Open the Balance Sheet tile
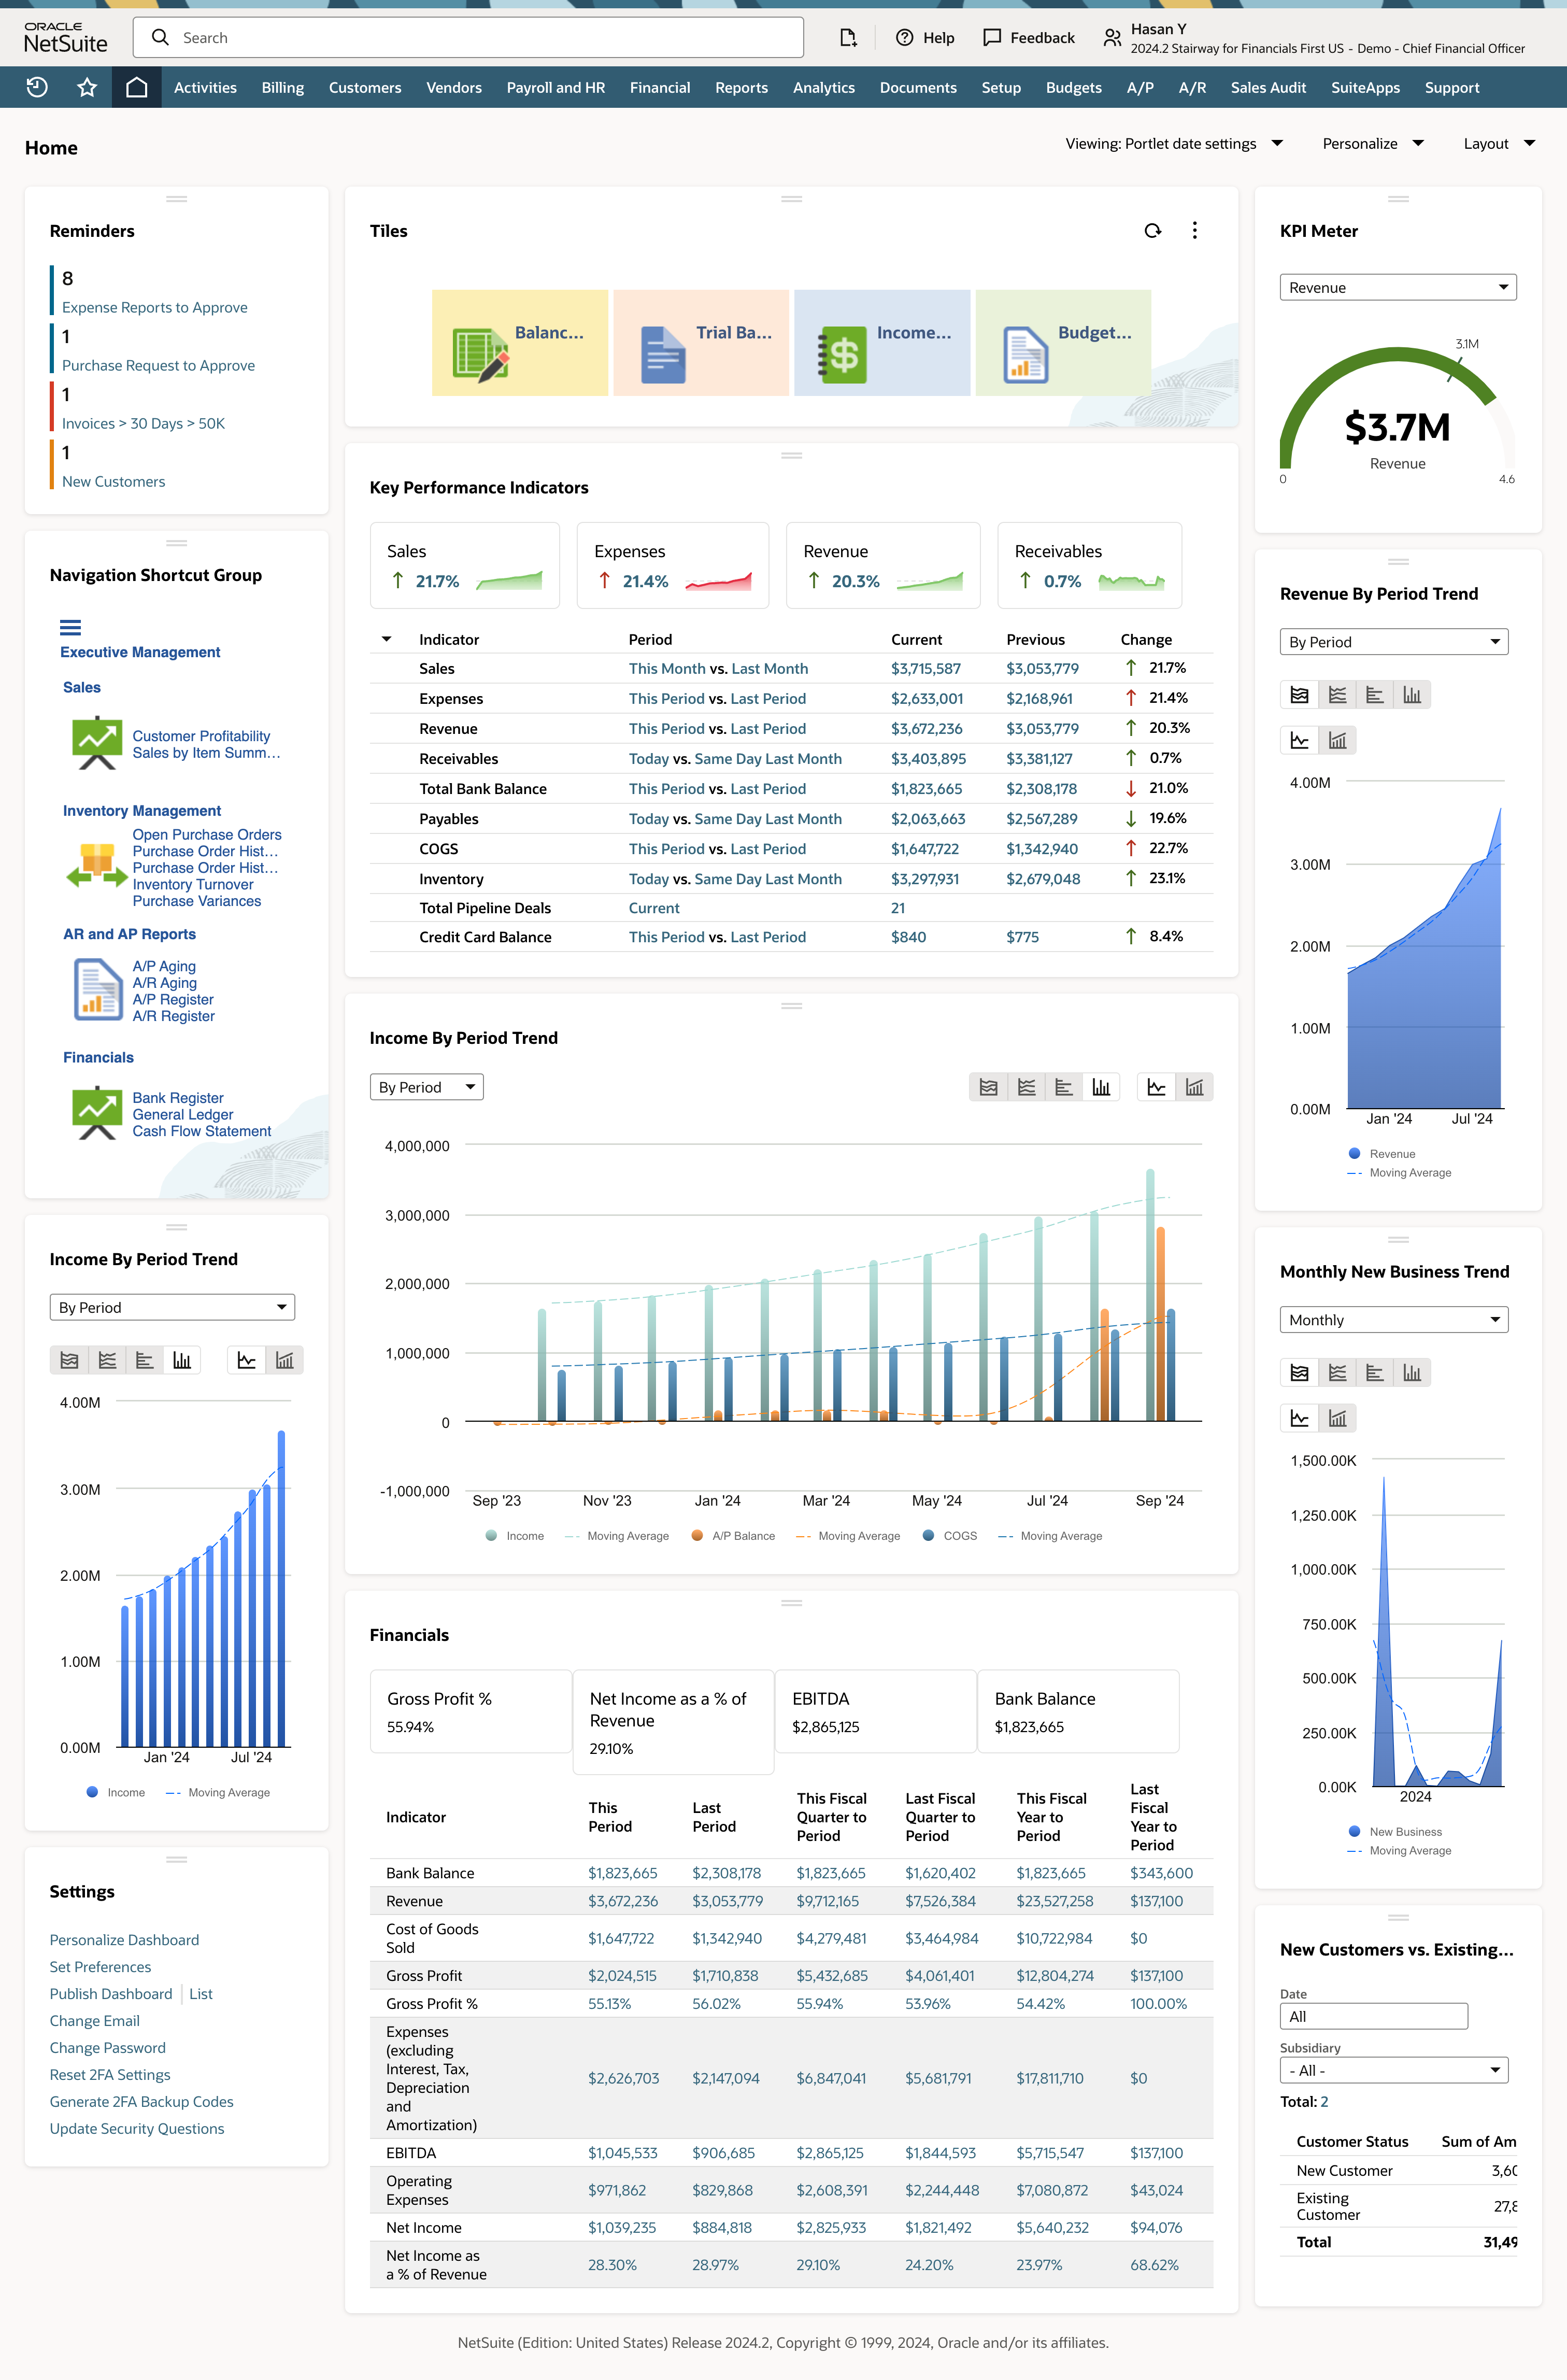The height and width of the screenshot is (2380, 1567). tap(520, 342)
